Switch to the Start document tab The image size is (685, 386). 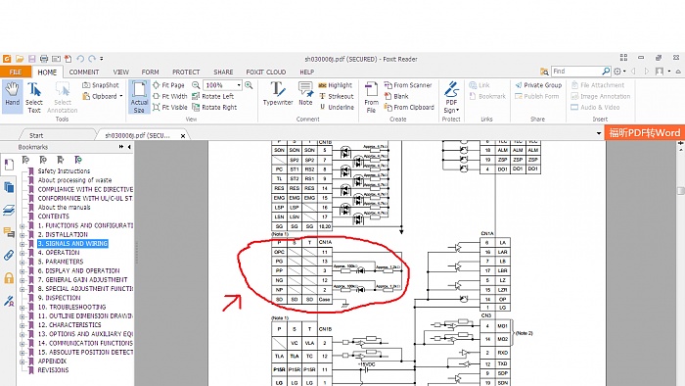[x=36, y=135]
